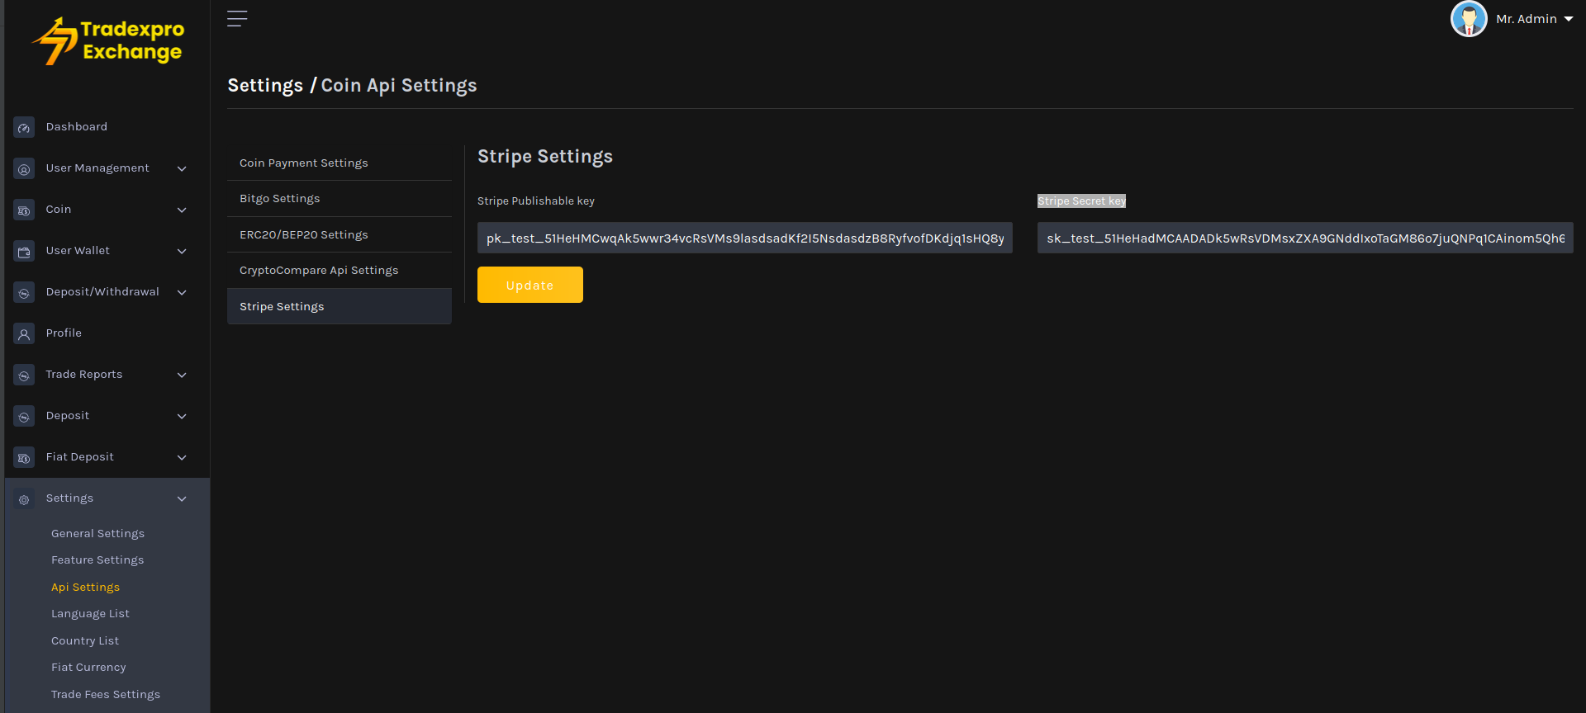Click the hamburger menu icon
1586x713 pixels.
point(237,19)
